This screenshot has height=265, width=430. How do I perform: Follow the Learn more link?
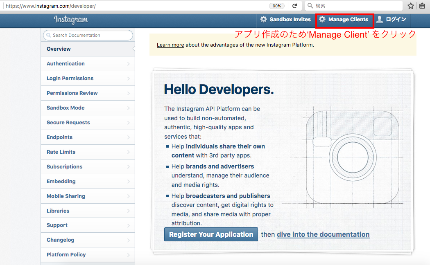(x=170, y=45)
